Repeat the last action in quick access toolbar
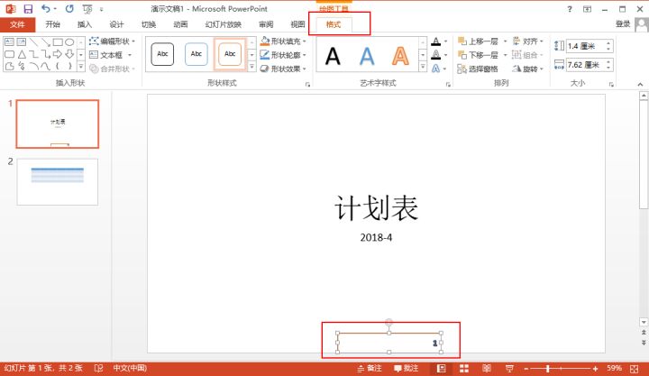Screen dimensions: 649x376 pos(69,9)
